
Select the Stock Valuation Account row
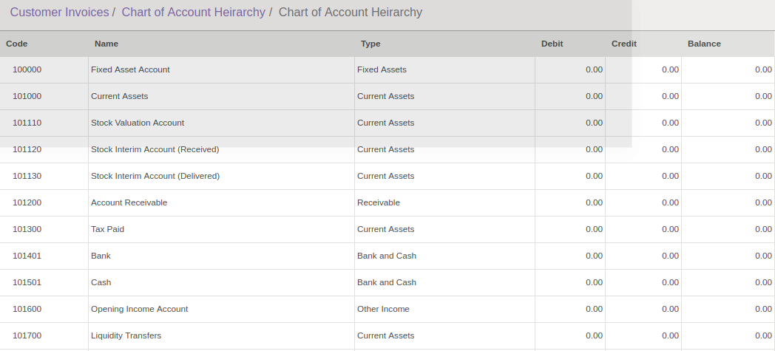pyautogui.click(x=138, y=123)
